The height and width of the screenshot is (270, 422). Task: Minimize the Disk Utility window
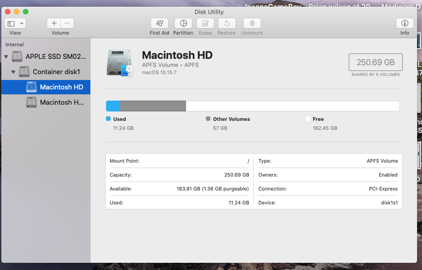point(17,12)
